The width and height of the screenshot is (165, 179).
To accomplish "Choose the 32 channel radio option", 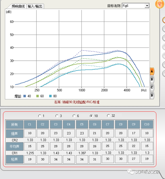I will point(108,116).
